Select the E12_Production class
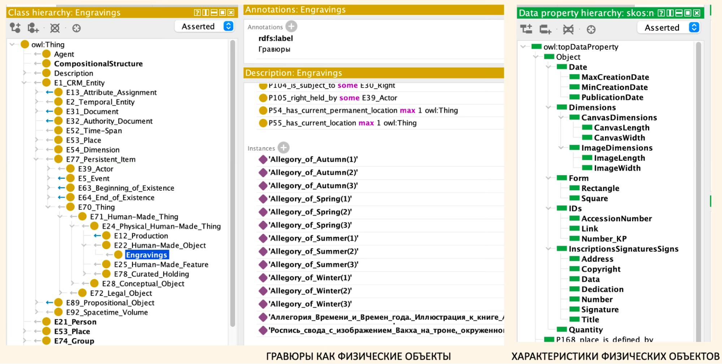722x364 pixels. pyautogui.click(x=141, y=236)
